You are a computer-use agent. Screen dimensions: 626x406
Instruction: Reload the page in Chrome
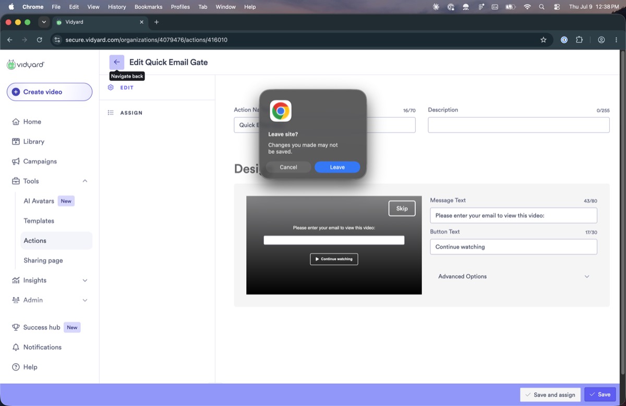39,40
